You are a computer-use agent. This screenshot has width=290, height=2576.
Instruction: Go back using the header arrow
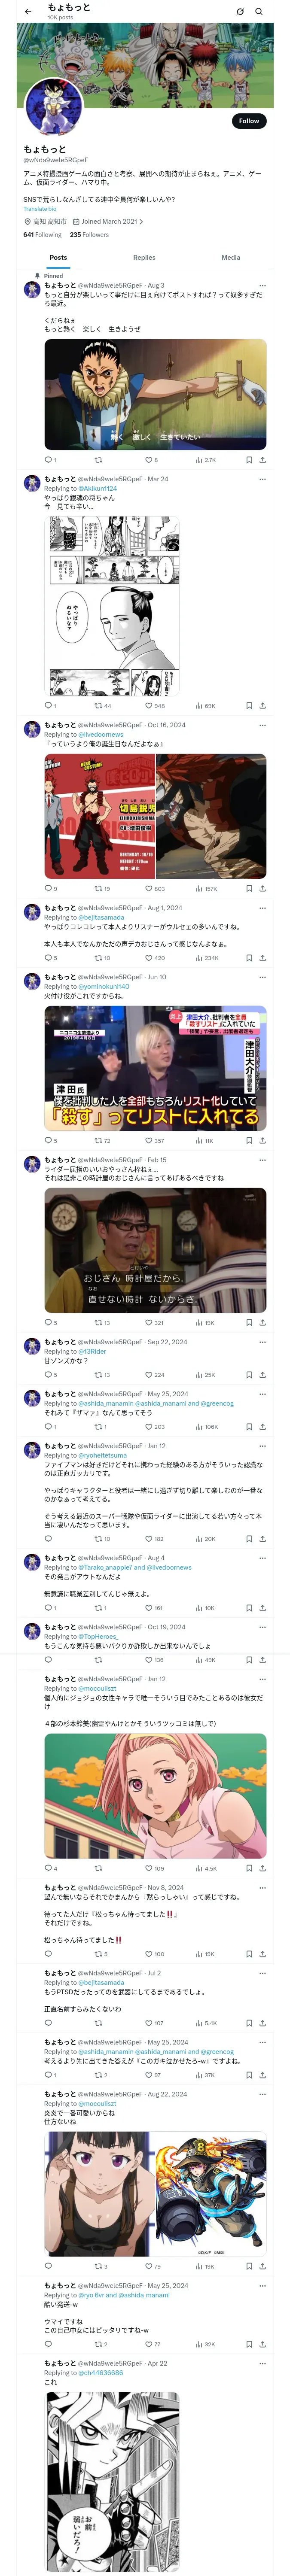click(x=28, y=12)
